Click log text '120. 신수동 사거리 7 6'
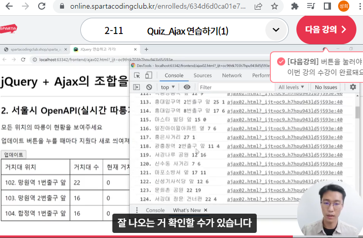The image size is (363, 238). pyautogui.click(x=170, y=164)
